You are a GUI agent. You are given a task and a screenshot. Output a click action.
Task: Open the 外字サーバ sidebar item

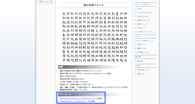[142, 28]
